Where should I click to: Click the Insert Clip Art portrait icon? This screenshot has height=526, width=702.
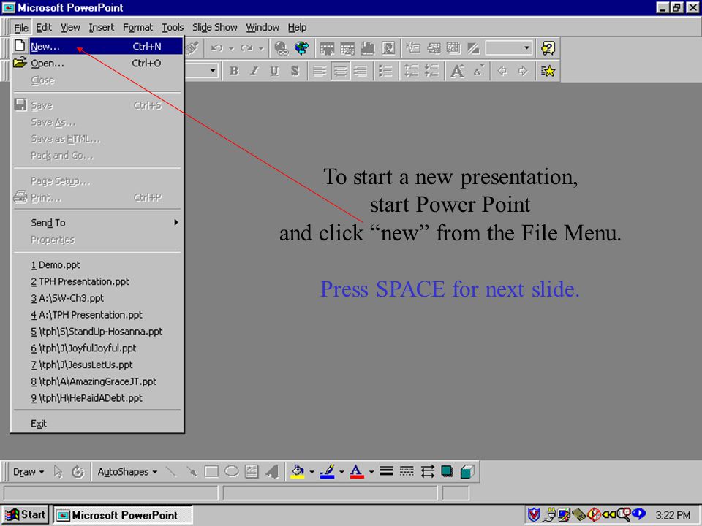point(388,48)
